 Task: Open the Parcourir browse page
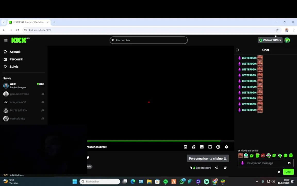[x=13, y=59]
